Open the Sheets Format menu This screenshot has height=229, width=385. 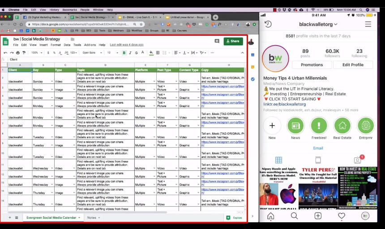[x=56, y=45]
